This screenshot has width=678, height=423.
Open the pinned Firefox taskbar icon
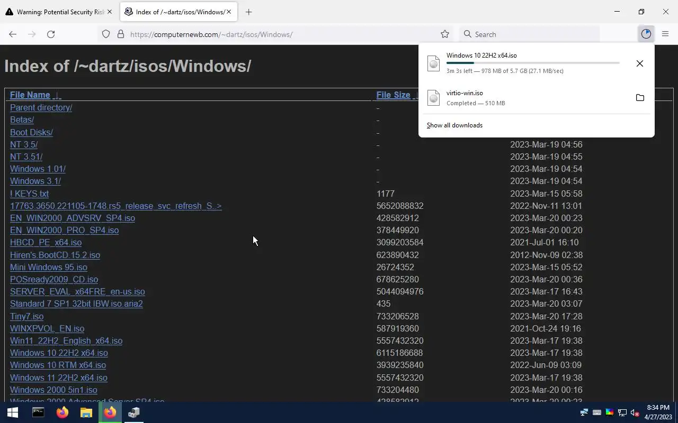pyautogui.click(x=63, y=412)
